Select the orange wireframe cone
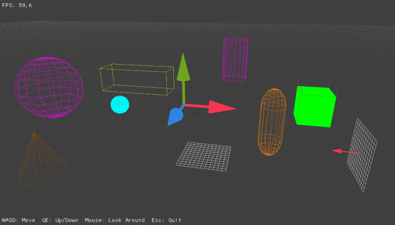The image size is (395, 225). pos(42,159)
